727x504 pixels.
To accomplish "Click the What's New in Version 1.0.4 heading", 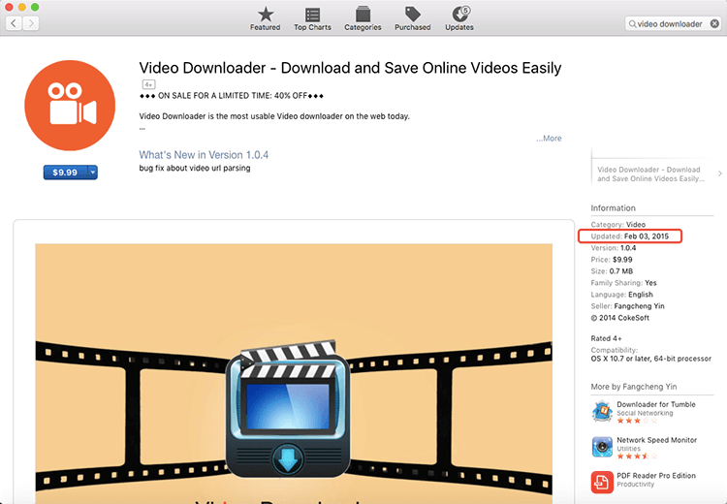I will 204,155.
